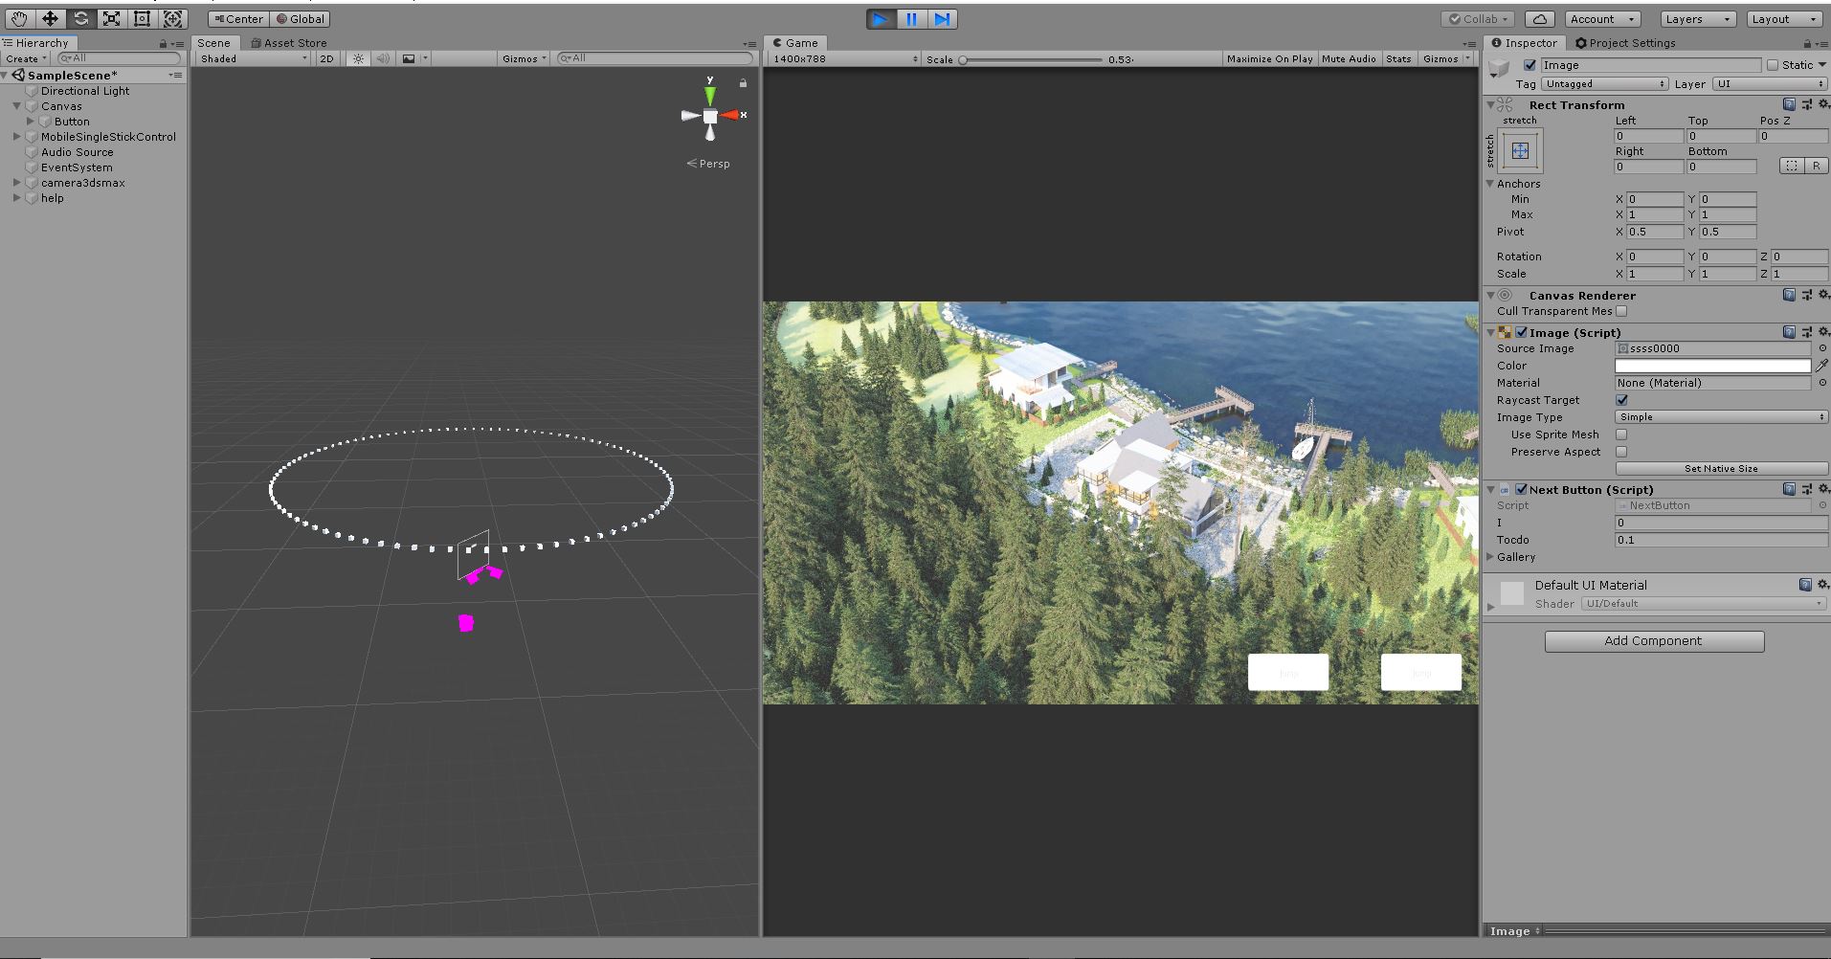The width and height of the screenshot is (1831, 959).
Task: Open the Color picker in the Image component
Action: coord(1712,366)
